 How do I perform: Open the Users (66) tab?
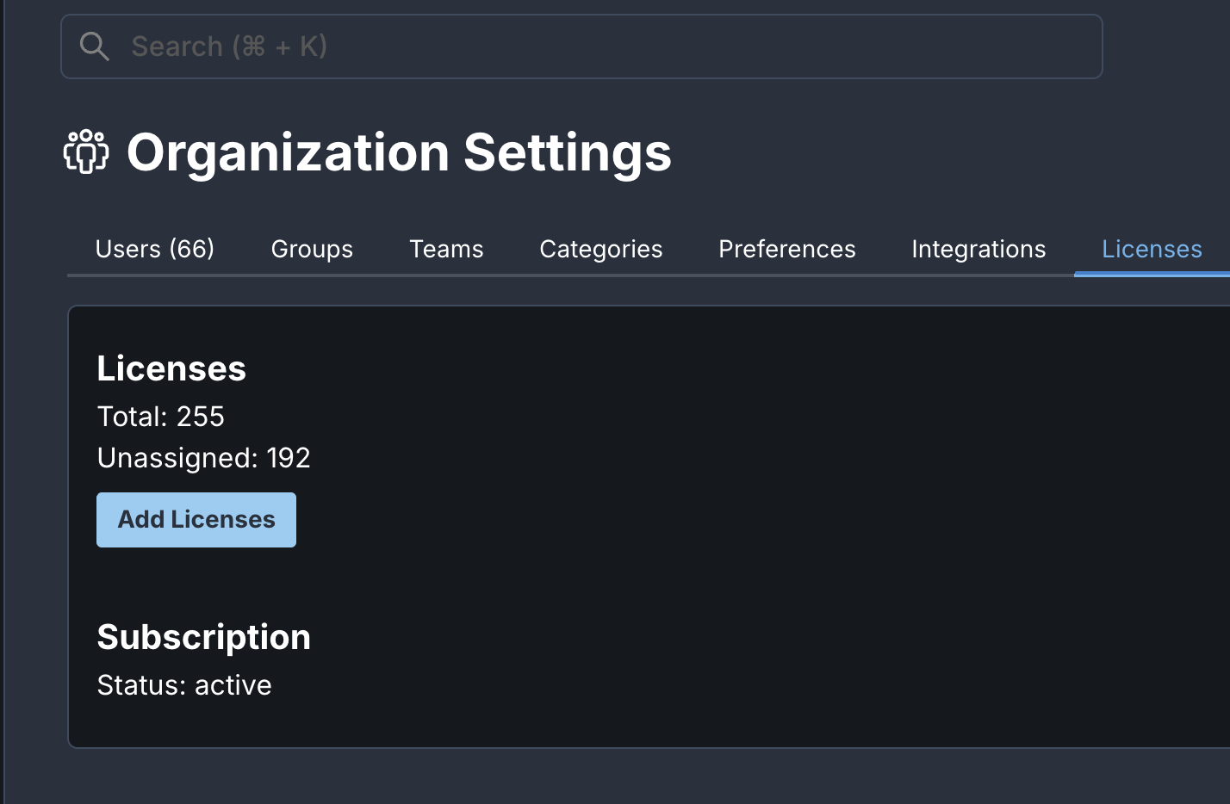(x=155, y=250)
